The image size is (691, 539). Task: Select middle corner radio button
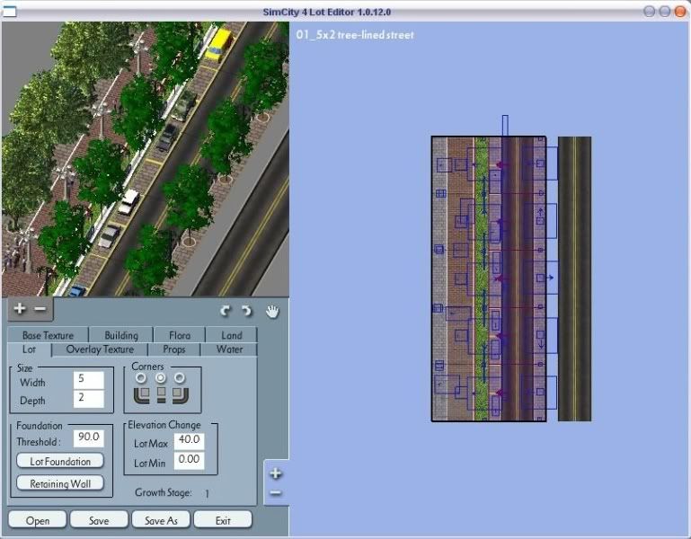(x=161, y=377)
